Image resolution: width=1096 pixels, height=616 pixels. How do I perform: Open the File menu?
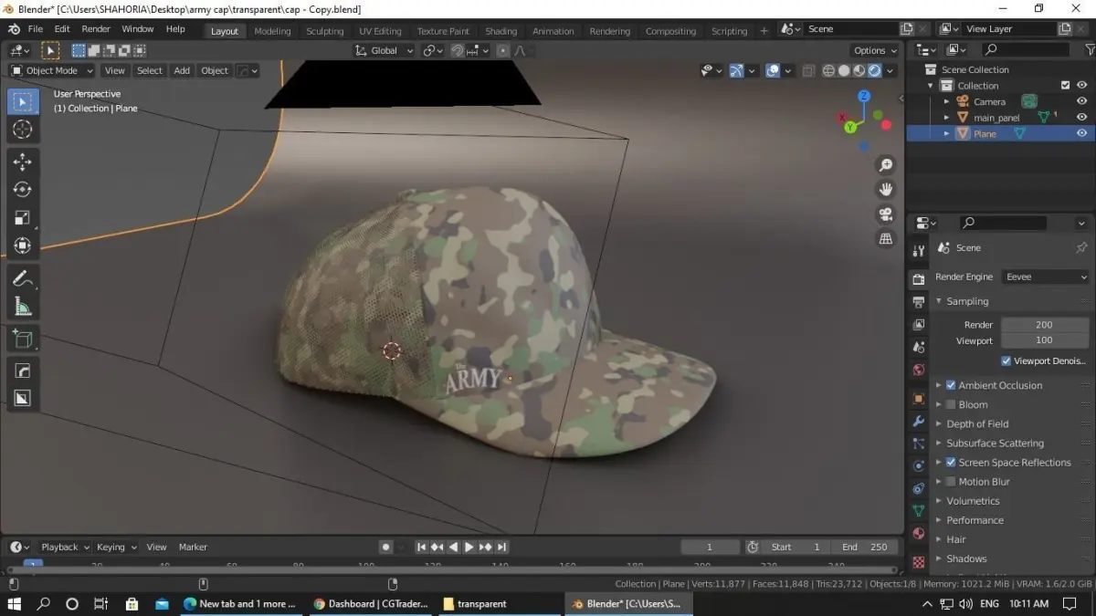[x=35, y=29]
